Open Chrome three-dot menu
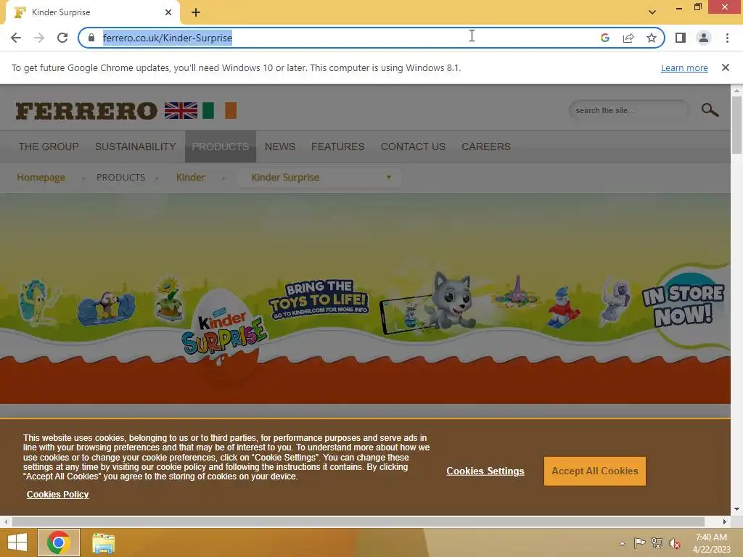Screen dimensions: 743x557 727,38
